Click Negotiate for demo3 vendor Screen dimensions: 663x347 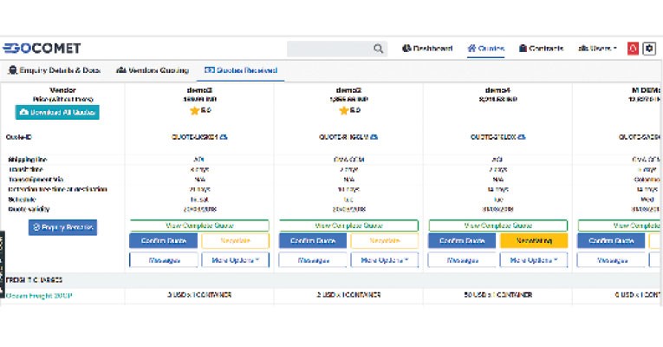(236, 241)
